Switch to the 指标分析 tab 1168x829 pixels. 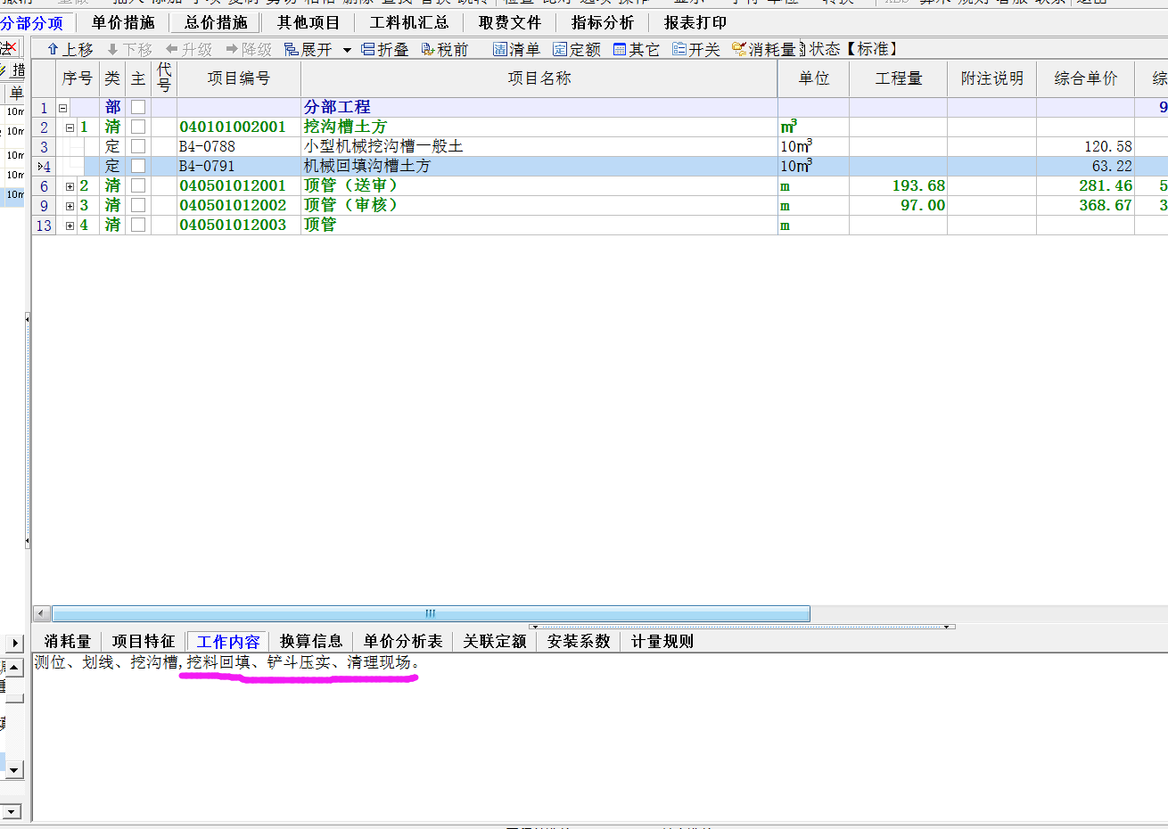point(603,22)
